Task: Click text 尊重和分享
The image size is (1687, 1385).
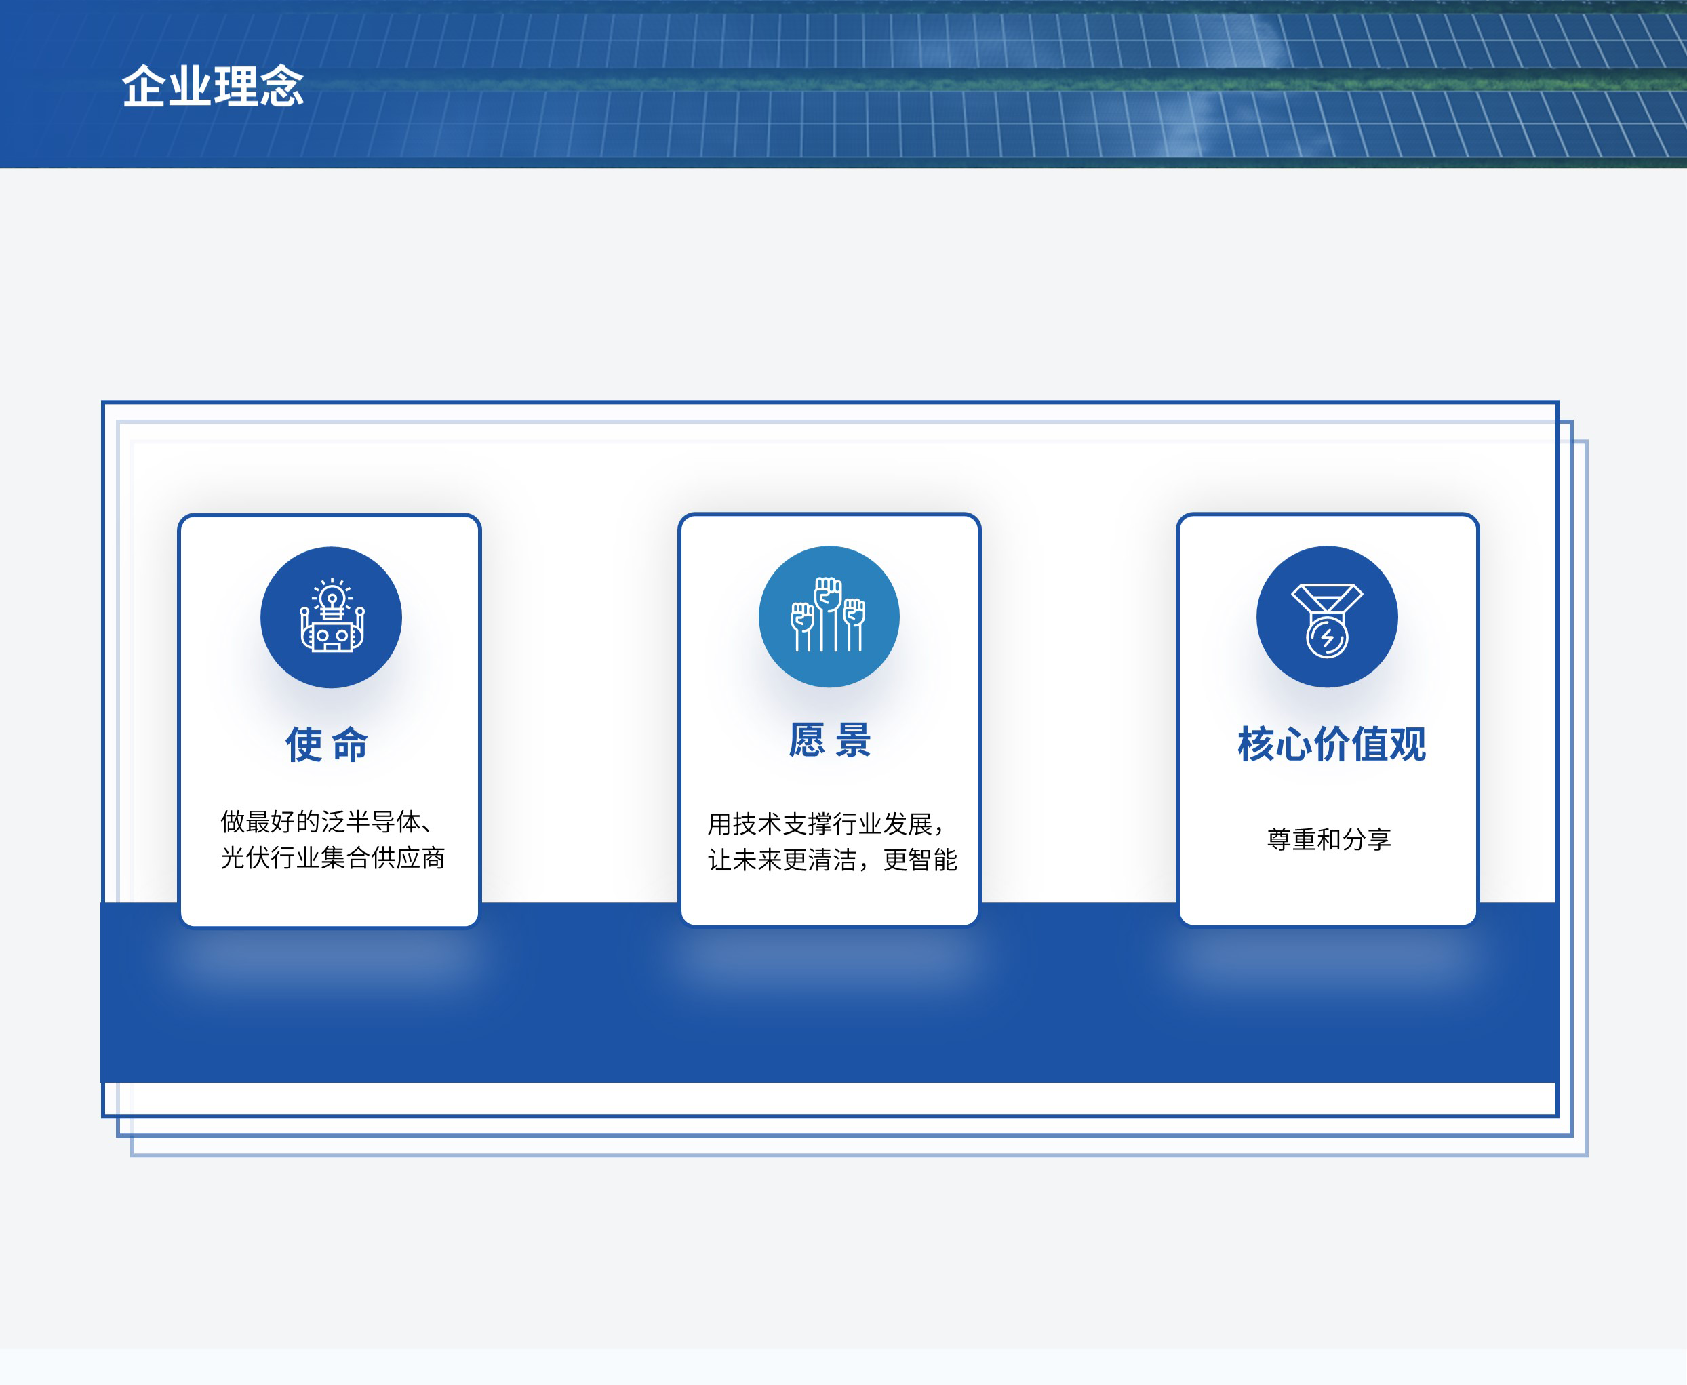Action: pyautogui.click(x=1329, y=839)
